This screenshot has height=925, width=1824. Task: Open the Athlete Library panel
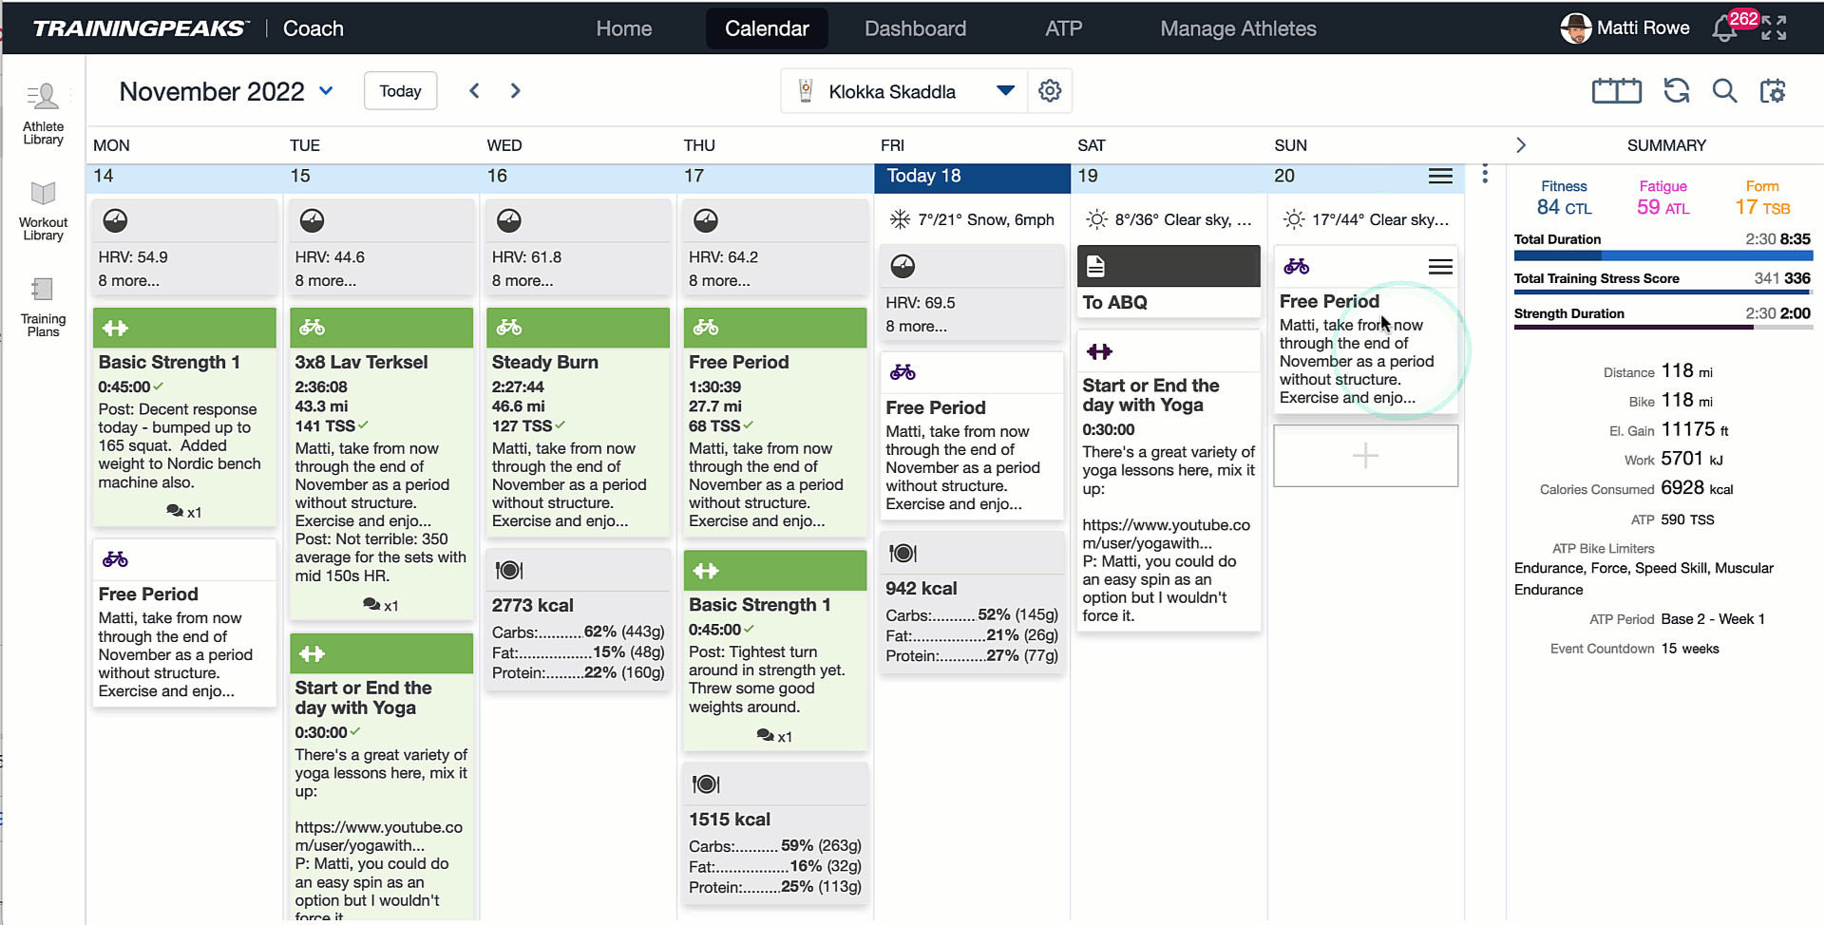click(x=43, y=113)
